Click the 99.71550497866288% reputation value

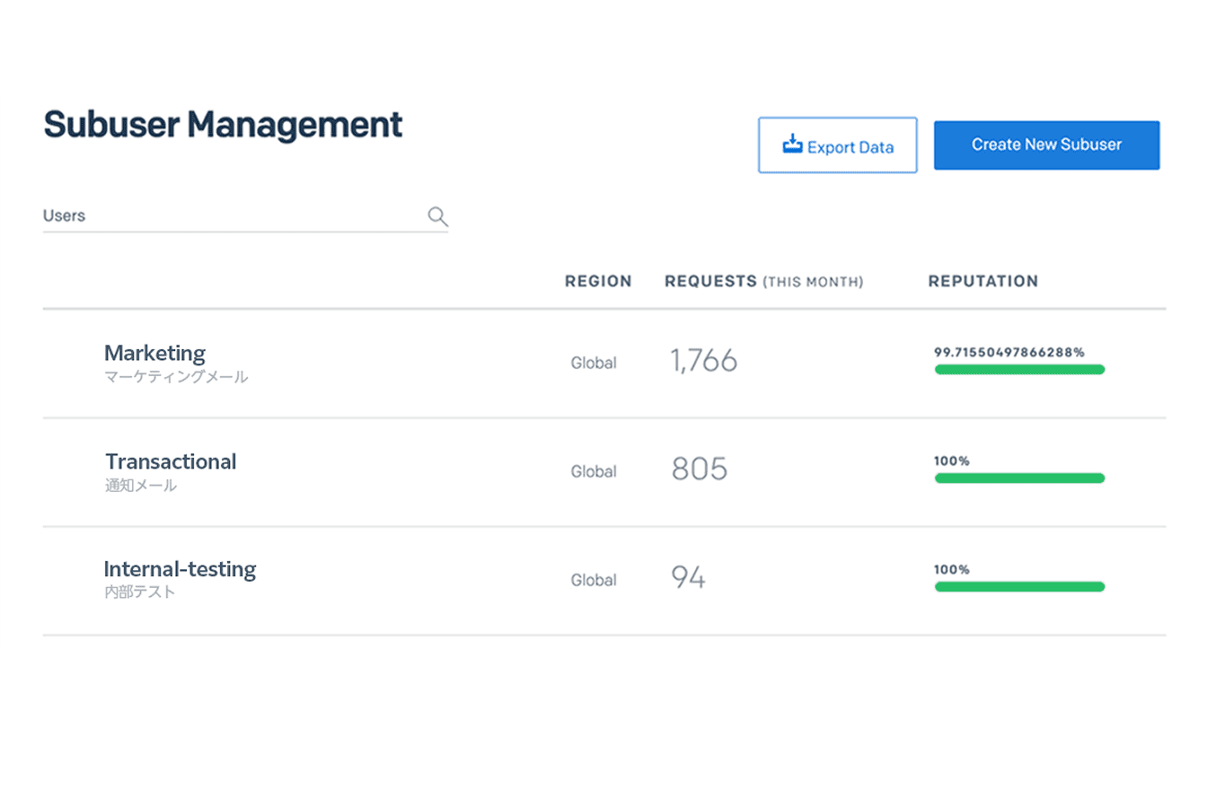tap(1009, 352)
